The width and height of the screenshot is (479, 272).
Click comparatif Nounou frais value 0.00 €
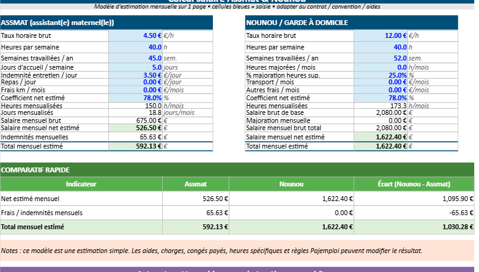[x=291, y=213]
